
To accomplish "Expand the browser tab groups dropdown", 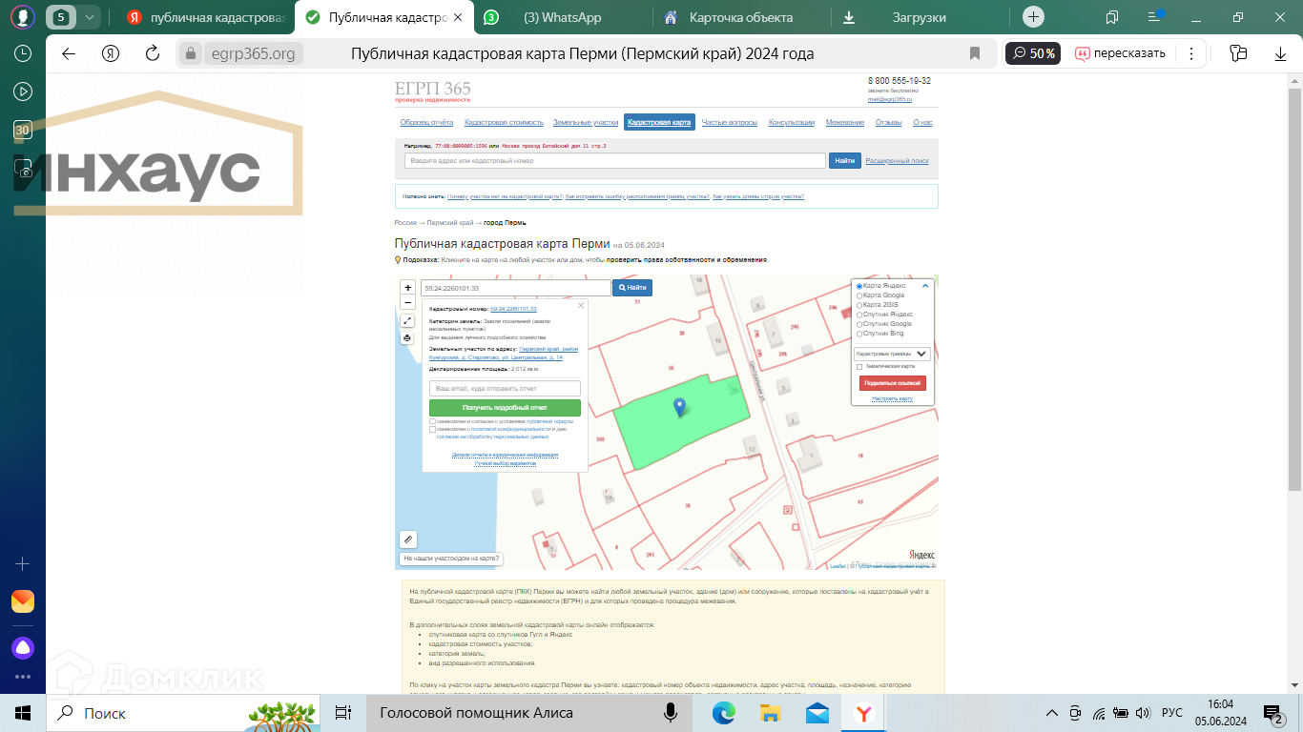I will pos(90,17).
